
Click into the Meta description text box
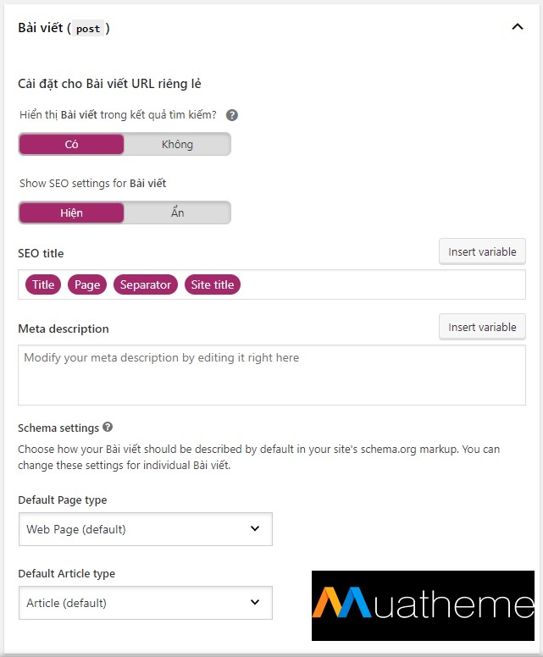point(271,375)
